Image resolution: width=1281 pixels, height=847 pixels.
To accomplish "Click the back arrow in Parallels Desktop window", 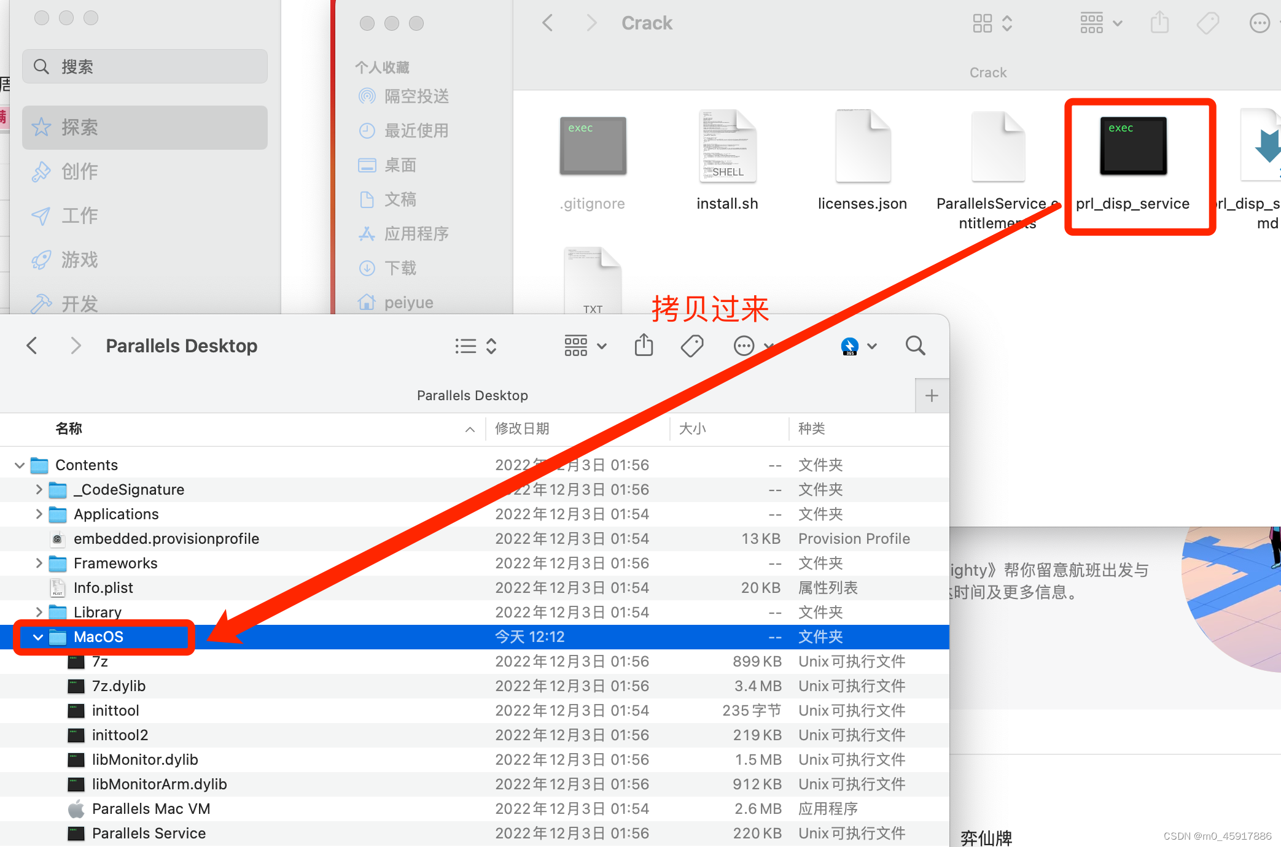I will [32, 346].
